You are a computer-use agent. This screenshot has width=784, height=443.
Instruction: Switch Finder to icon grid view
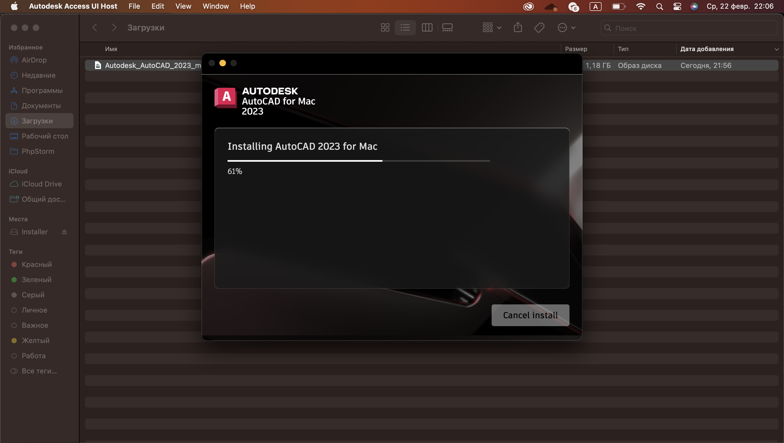(x=385, y=28)
